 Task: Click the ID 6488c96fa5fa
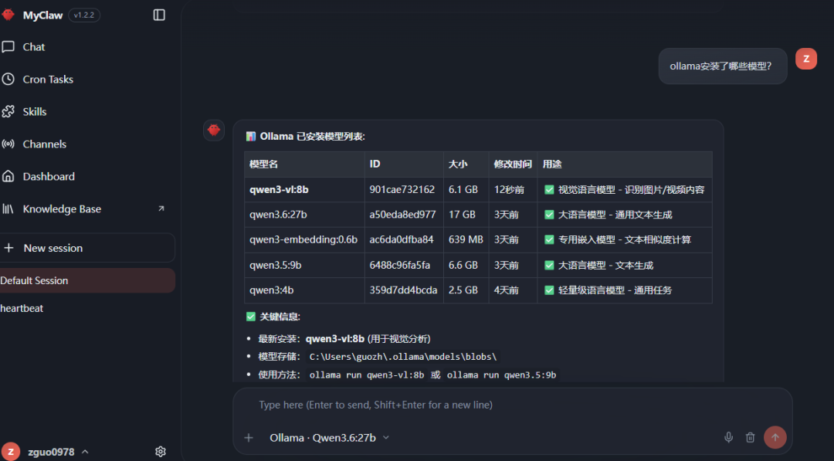(400, 266)
